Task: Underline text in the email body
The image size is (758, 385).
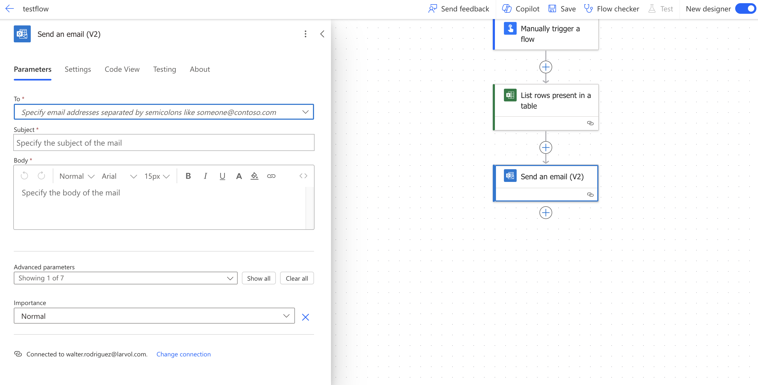Action: click(222, 176)
